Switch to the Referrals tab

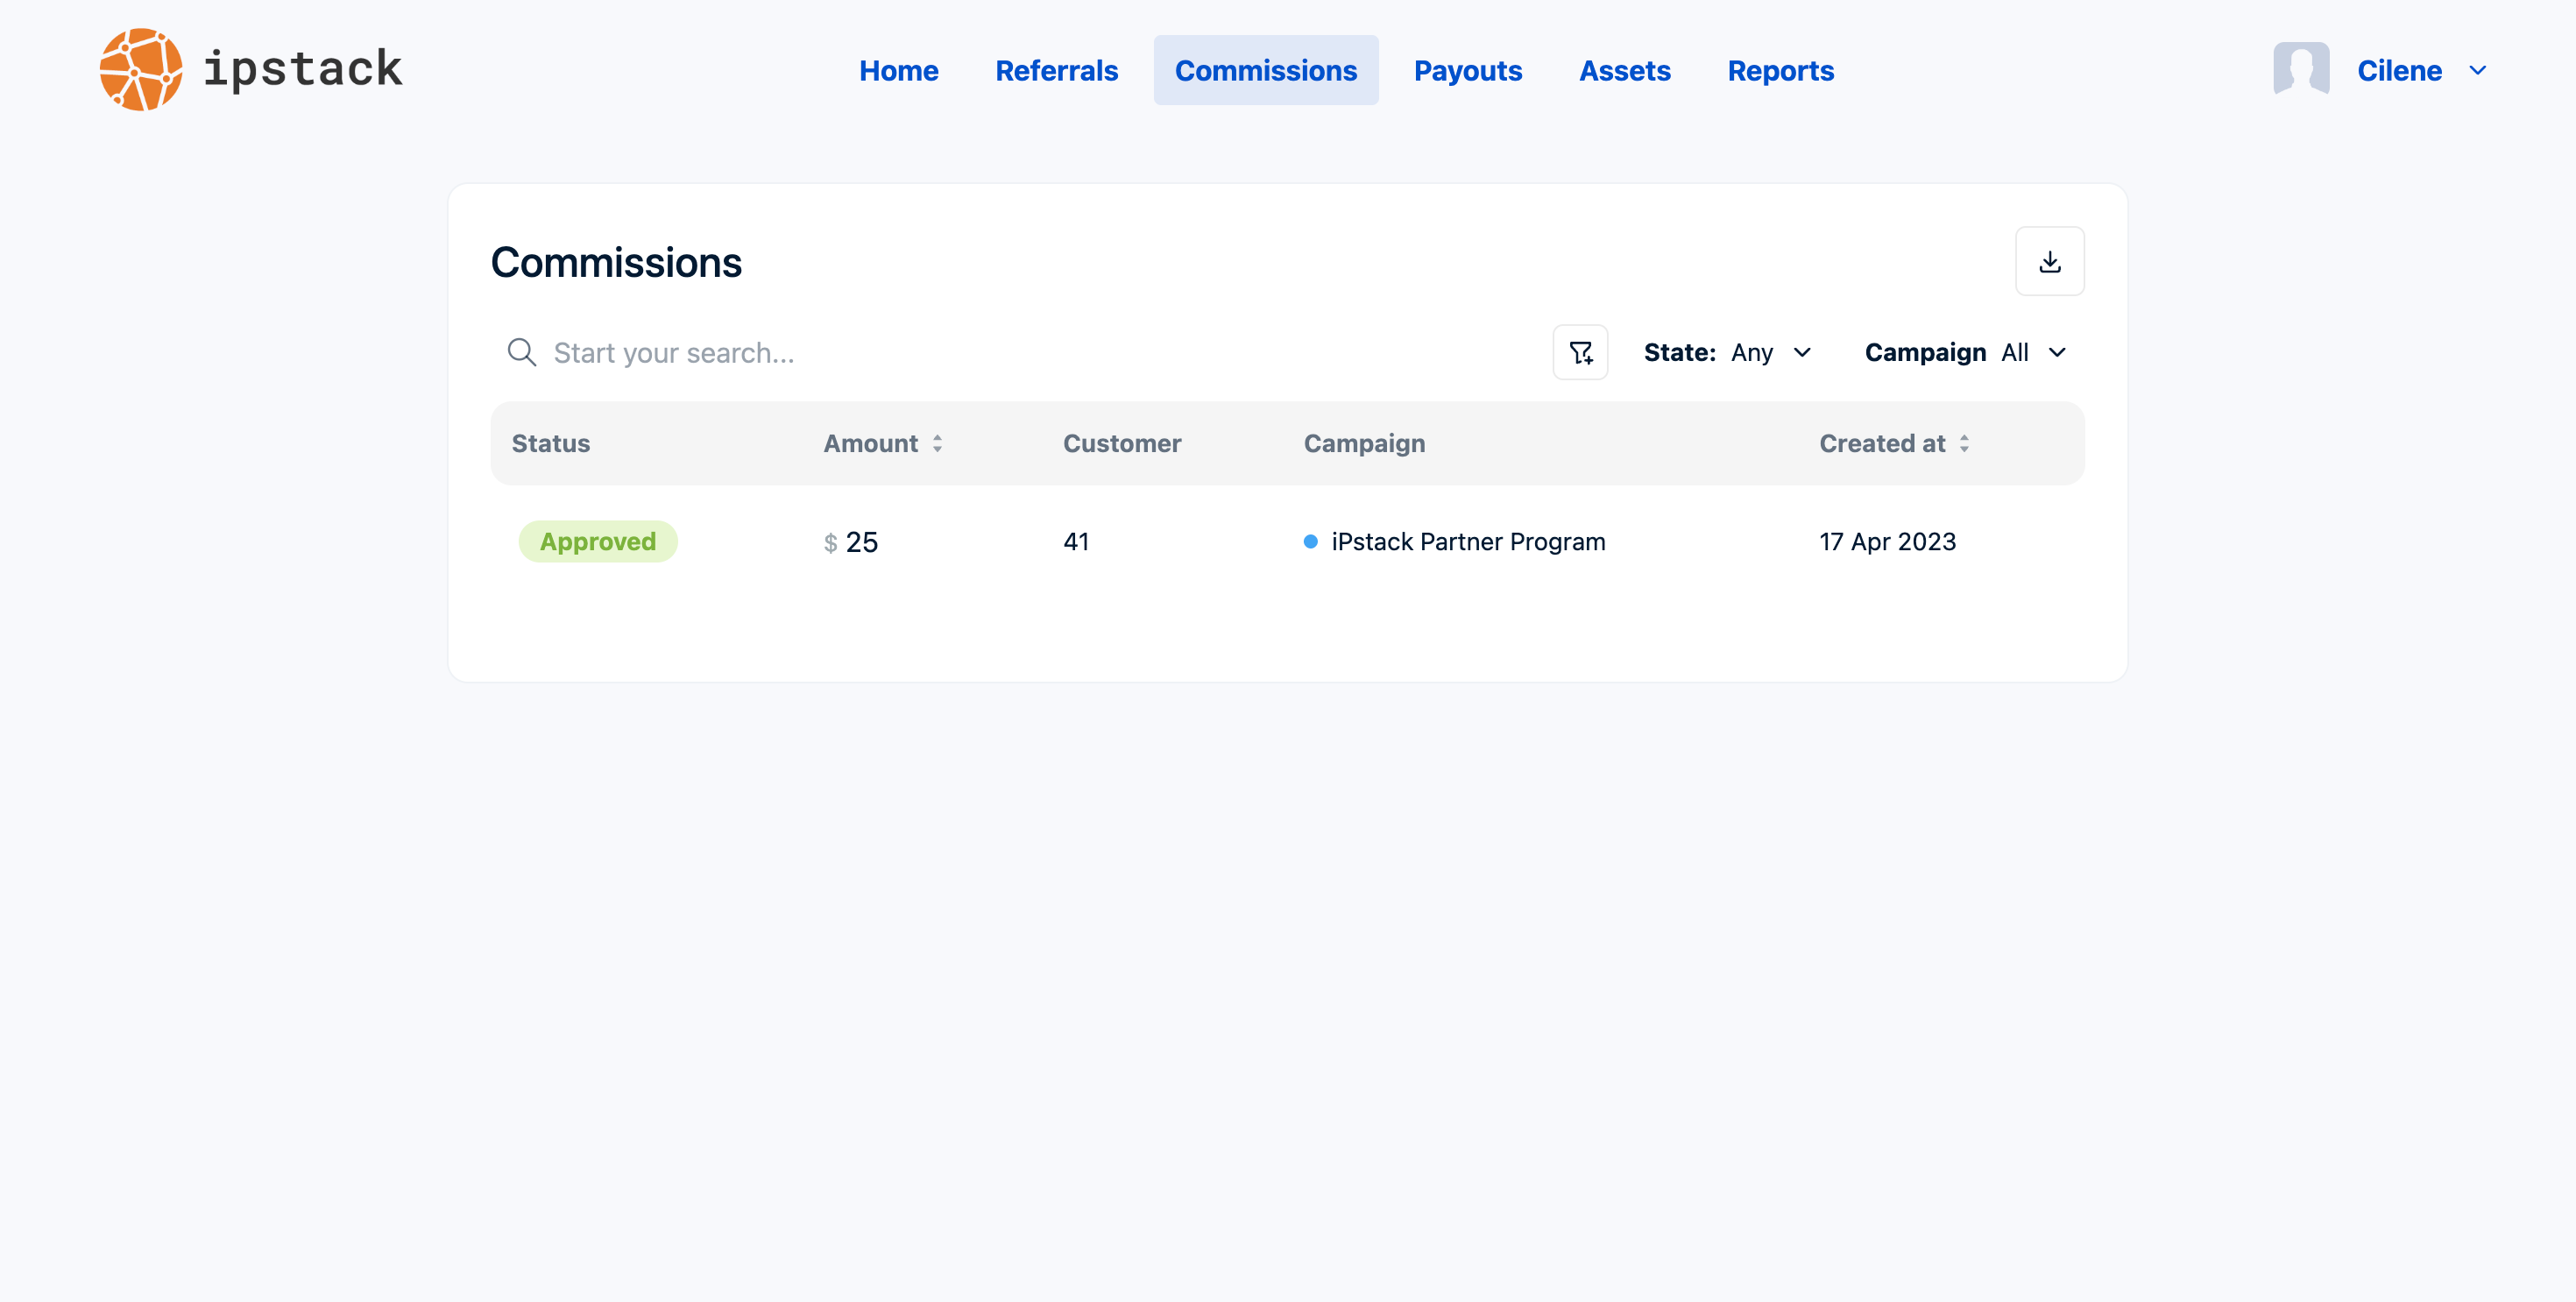tap(1056, 70)
